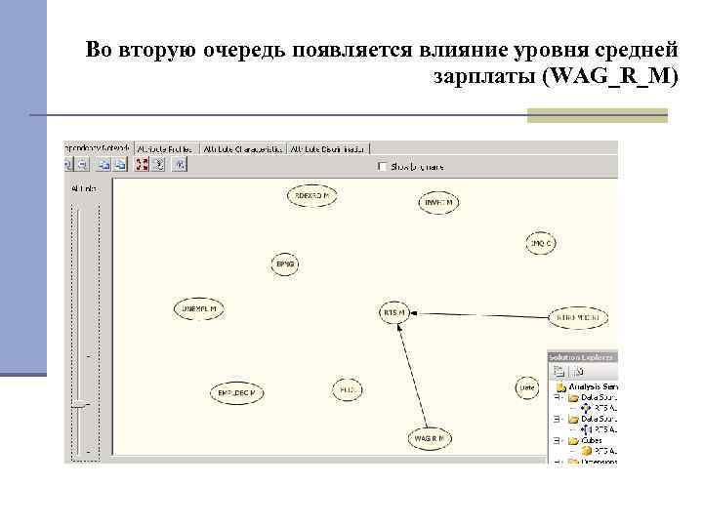This screenshot has height=527, width=703.
Task: Click the Copy Entire Graph icon
Action: pos(120,165)
